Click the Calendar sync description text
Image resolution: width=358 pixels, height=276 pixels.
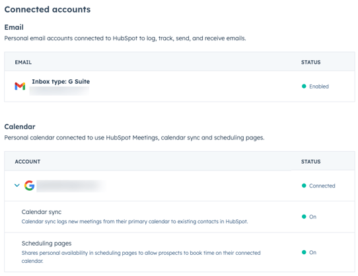135,221
